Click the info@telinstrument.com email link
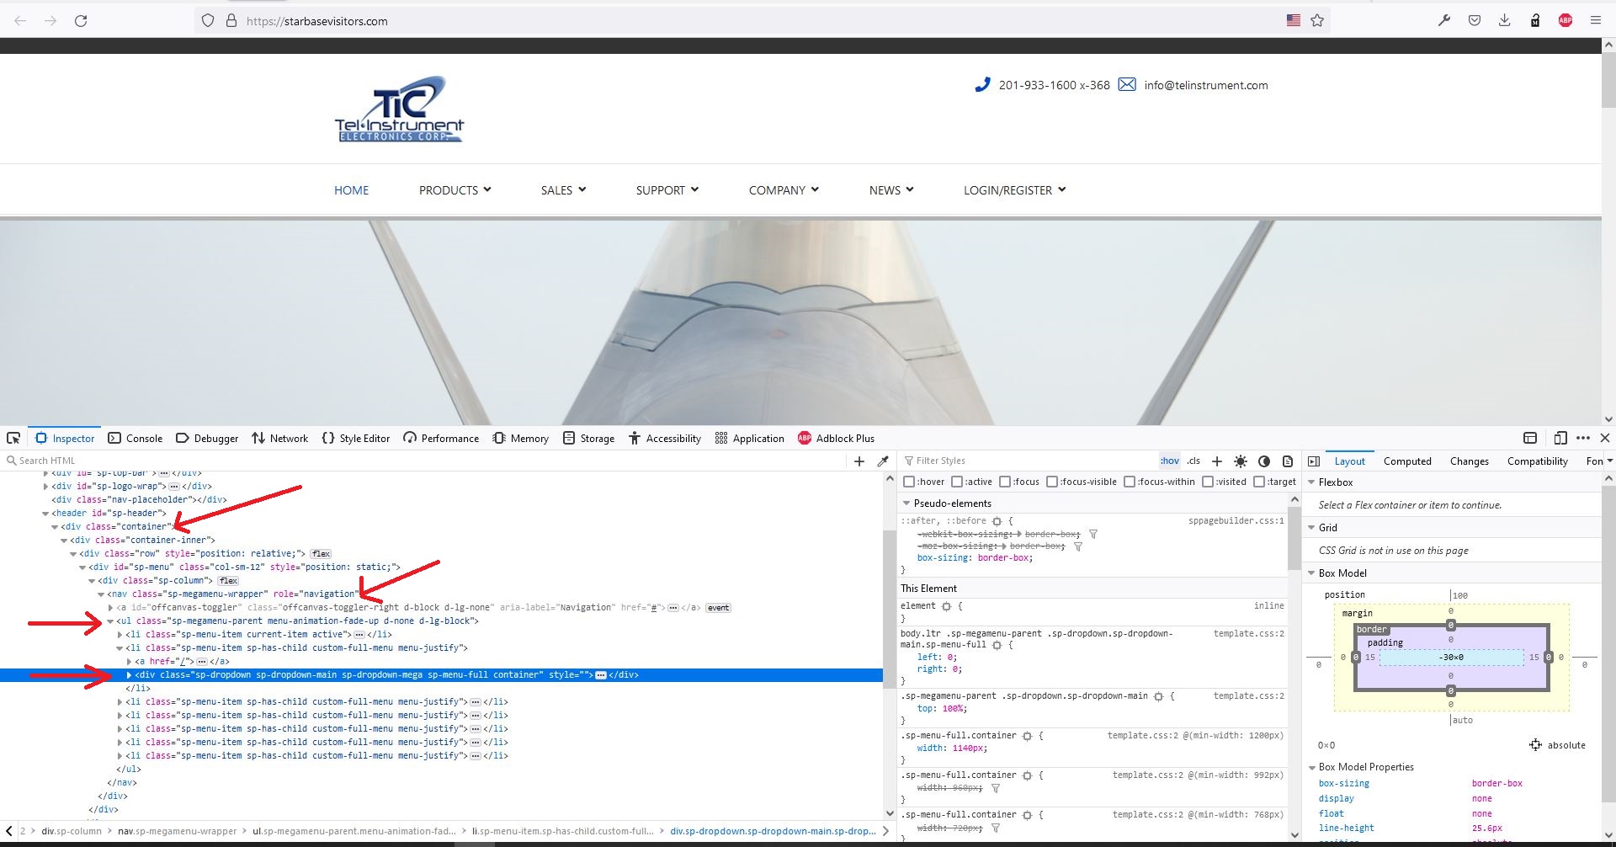Screen dimensions: 1616x847 pyautogui.click(x=1205, y=85)
